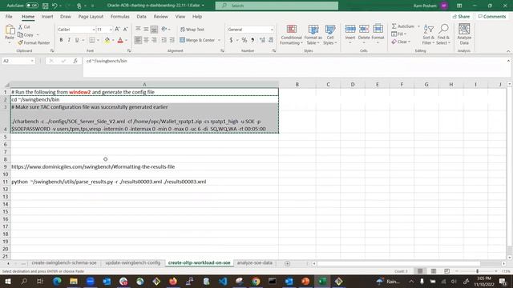Viewport: 513px width, 288px height.
Task: Apply the yellow fill color bucket
Action: coord(107,40)
